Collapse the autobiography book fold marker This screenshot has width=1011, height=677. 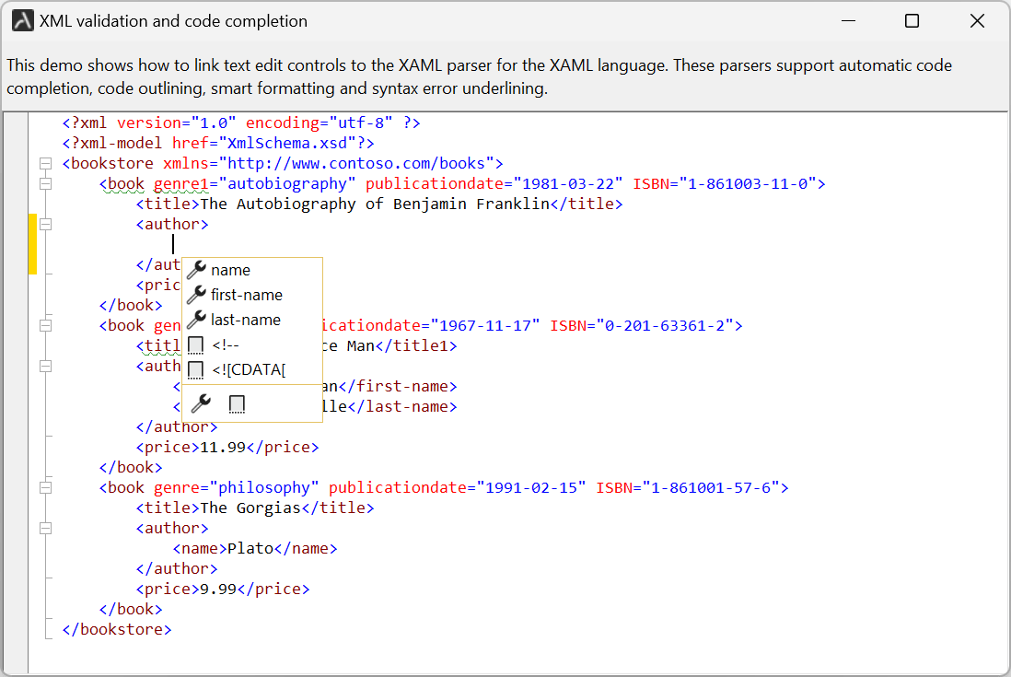coord(45,184)
